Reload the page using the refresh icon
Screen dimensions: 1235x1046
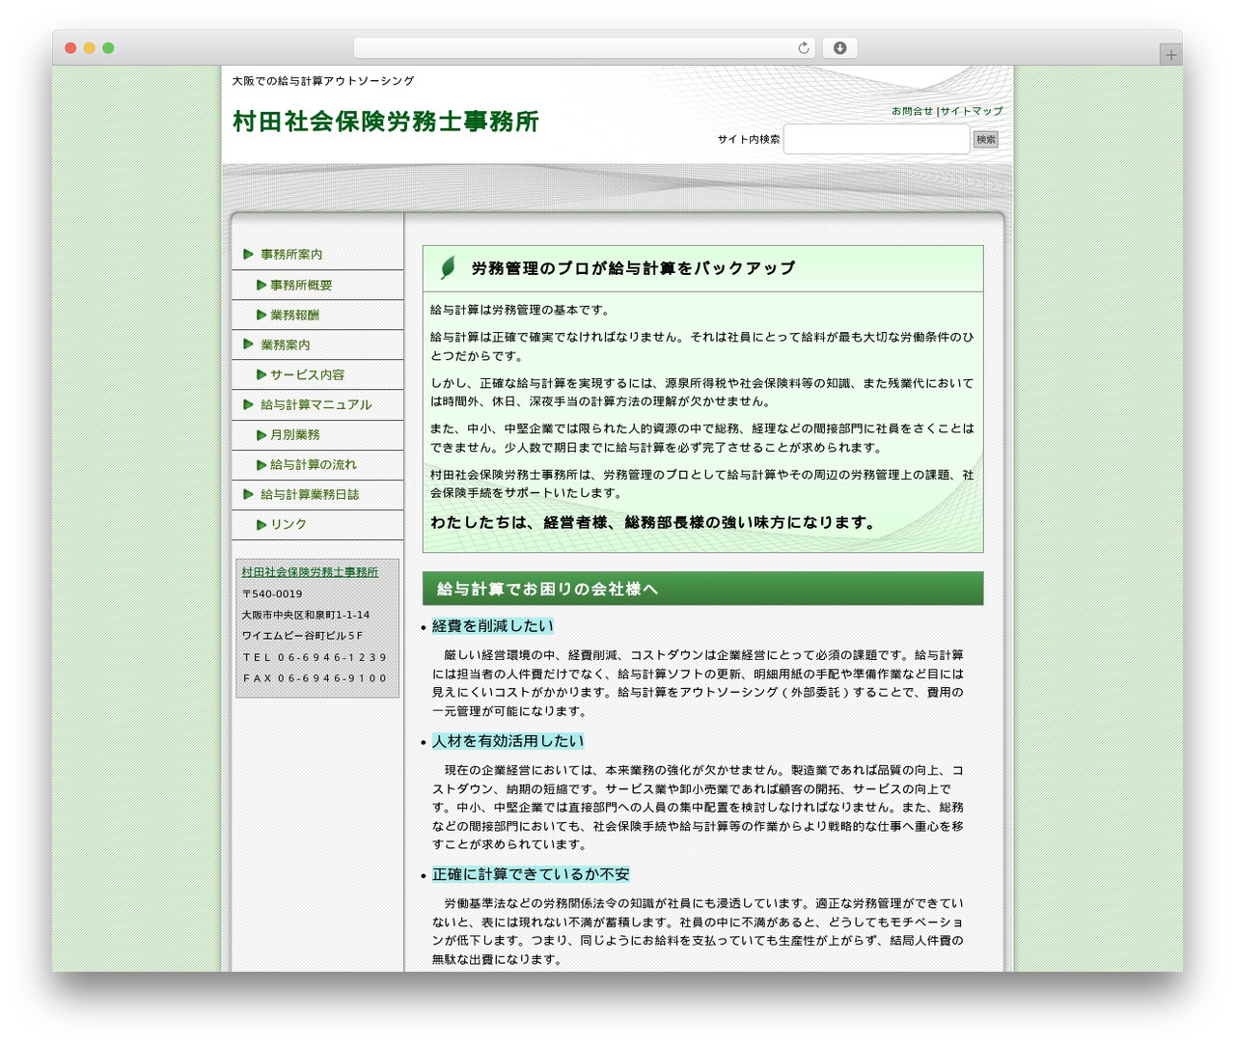click(803, 48)
